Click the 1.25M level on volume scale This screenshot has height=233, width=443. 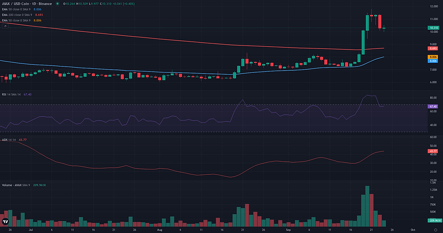click(433, 190)
